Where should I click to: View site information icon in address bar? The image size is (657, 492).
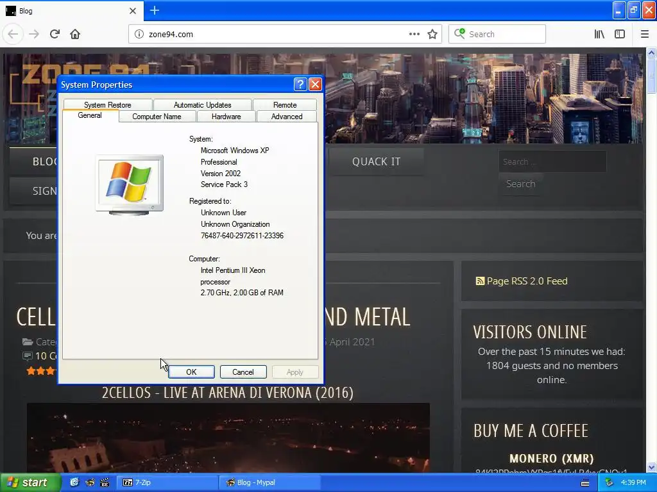tap(139, 34)
